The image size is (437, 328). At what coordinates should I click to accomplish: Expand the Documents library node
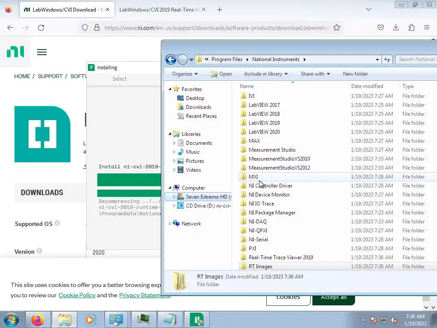[x=175, y=143]
